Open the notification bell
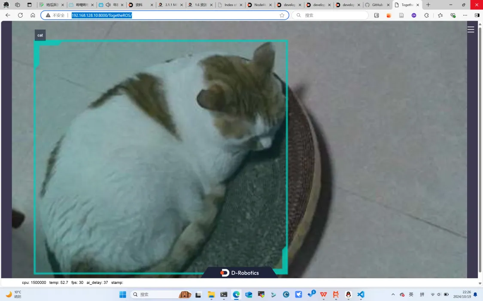 point(476,295)
